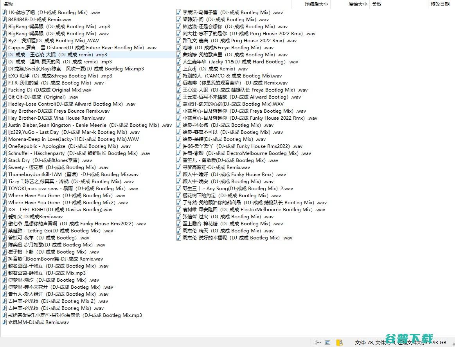Click the audio icon for 老鼠MM-DJ成成 Remix.wav

tap(4, 322)
